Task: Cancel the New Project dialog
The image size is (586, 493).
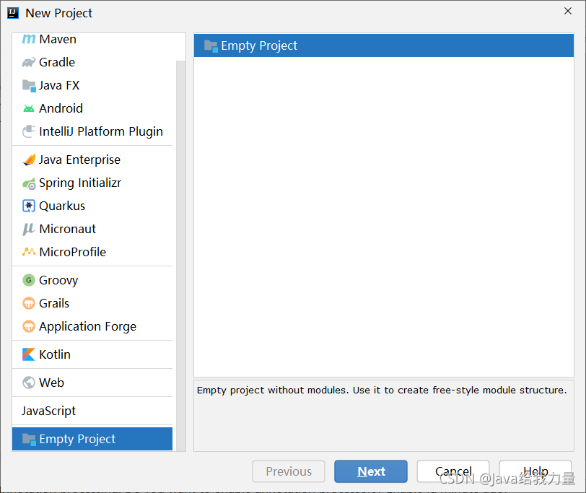Action: (x=453, y=471)
